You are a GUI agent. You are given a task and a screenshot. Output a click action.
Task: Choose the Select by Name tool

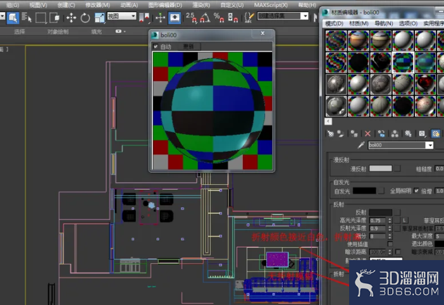[x=27, y=18]
